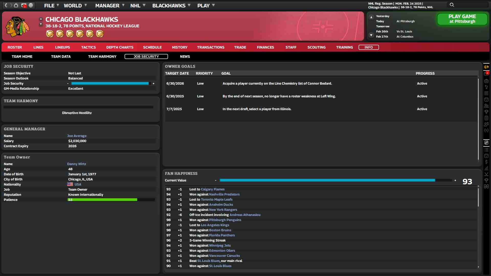Click the back navigation arrow
The height and width of the screenshot is (276, 491).
(x=6, y=5)
